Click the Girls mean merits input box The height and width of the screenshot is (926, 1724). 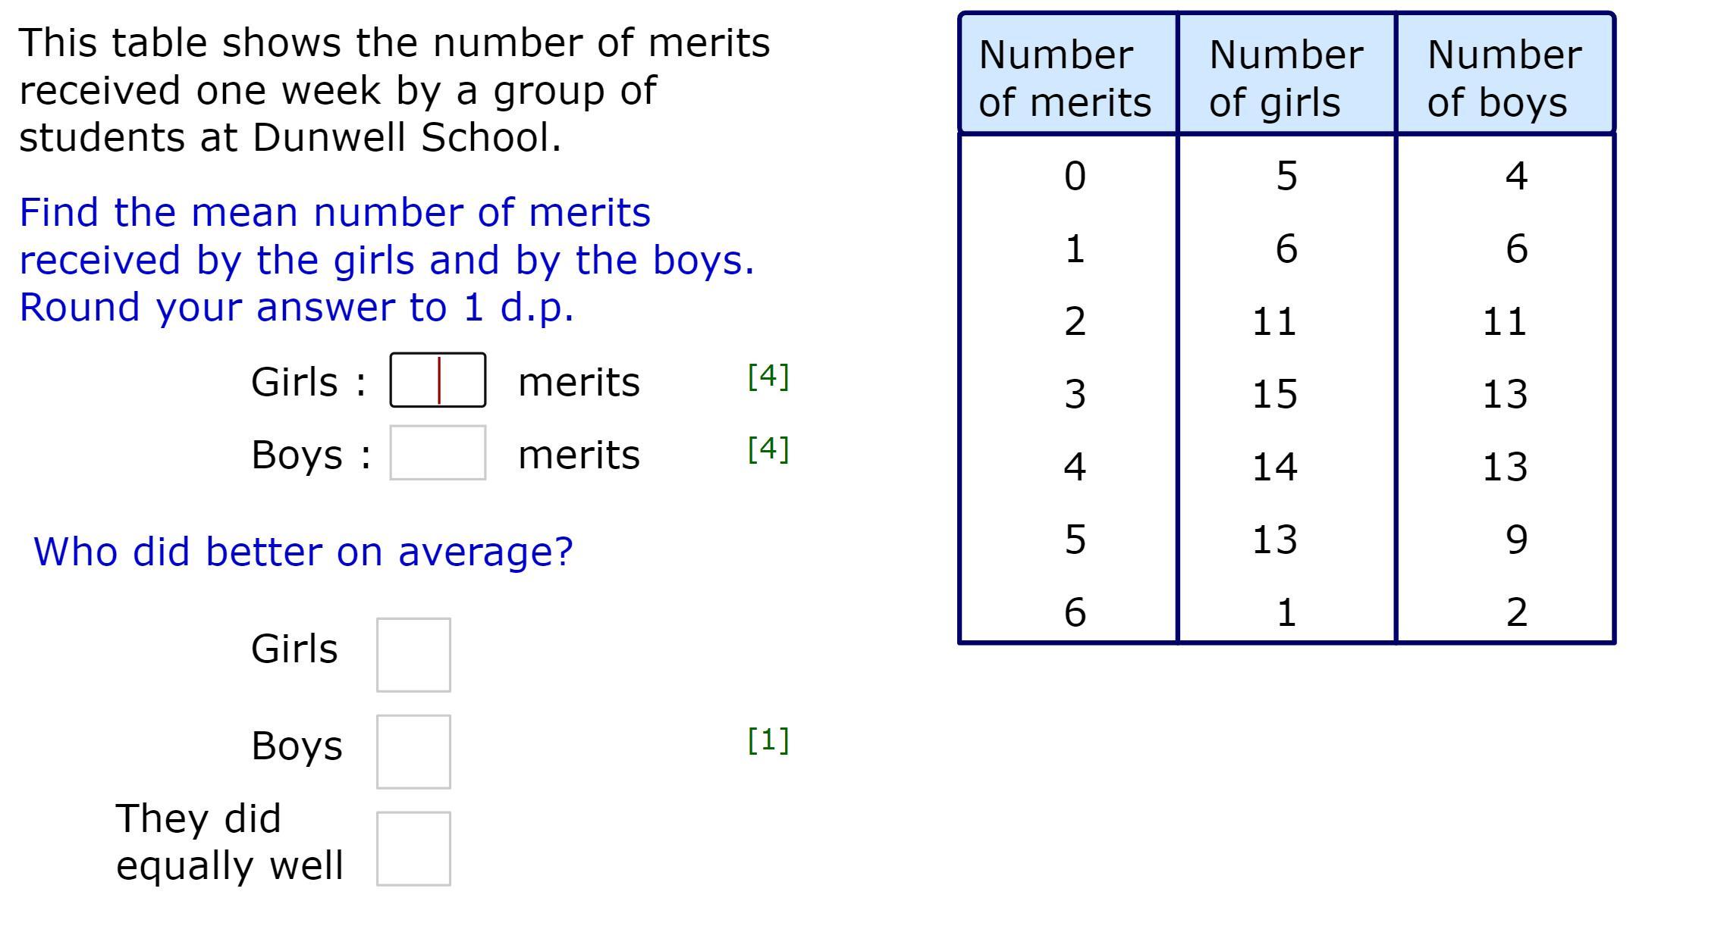(x=438, y=380)
